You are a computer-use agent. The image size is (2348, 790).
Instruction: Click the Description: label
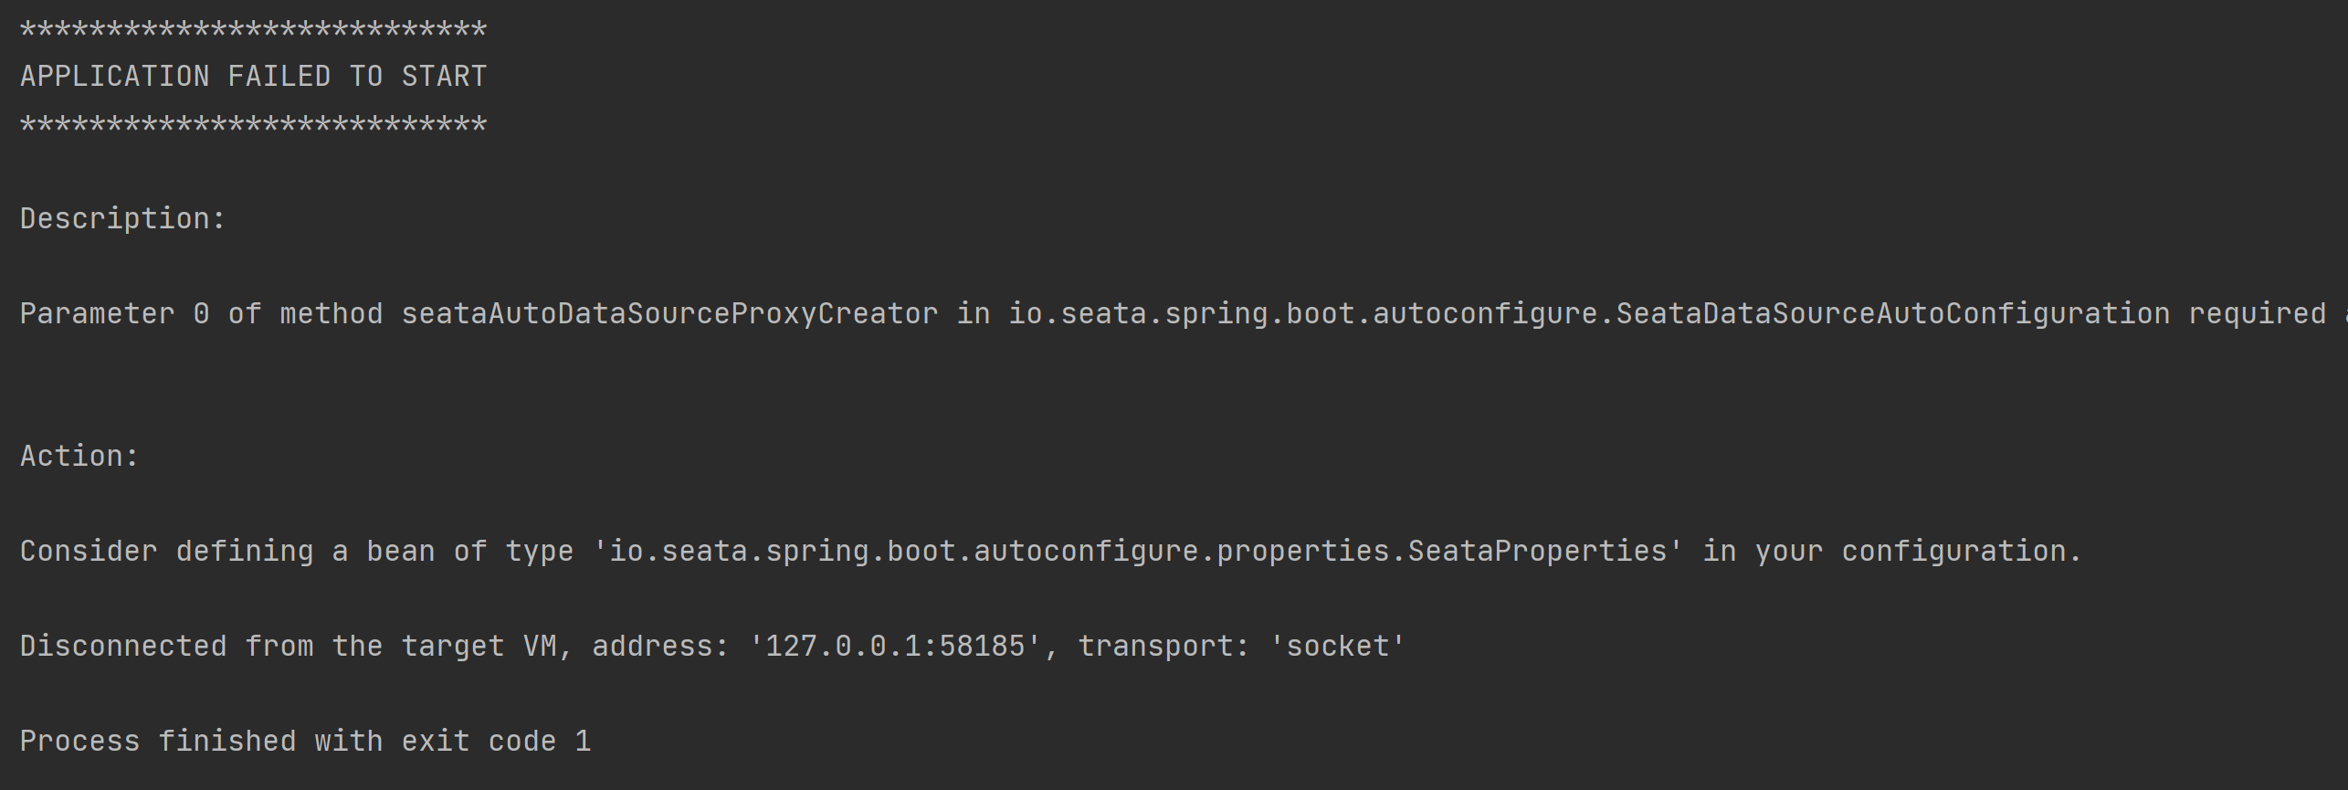coord(122,219)
